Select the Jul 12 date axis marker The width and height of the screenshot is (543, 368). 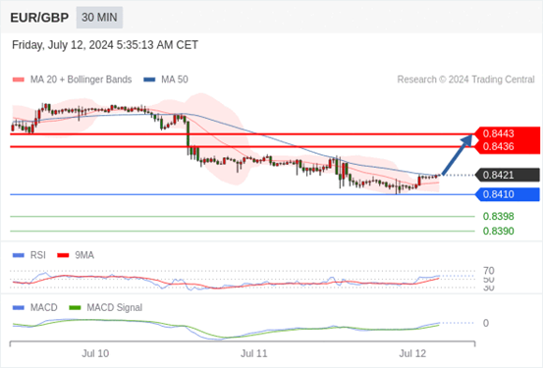click(x=412, y=354)
